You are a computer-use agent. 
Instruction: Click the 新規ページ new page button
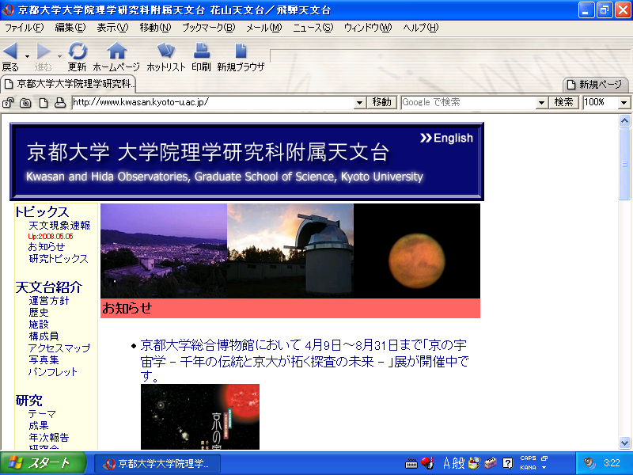click(x=596, y=85)
